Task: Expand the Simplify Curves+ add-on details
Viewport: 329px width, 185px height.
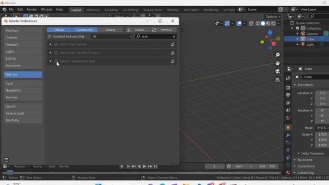Action: coord(50,53)
